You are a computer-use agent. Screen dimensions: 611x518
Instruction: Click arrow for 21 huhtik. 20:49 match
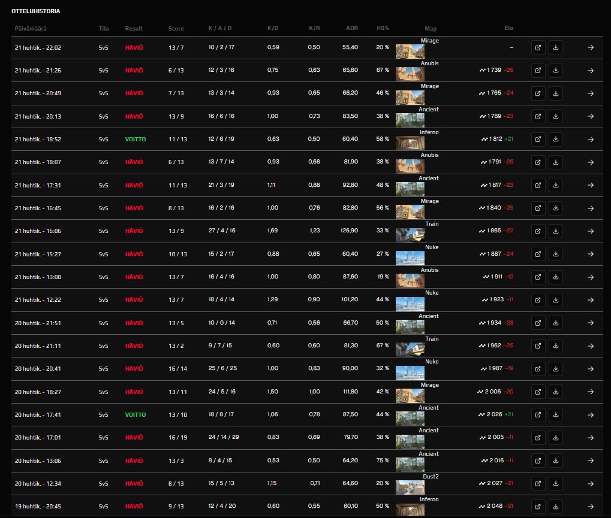coord(591,93)
